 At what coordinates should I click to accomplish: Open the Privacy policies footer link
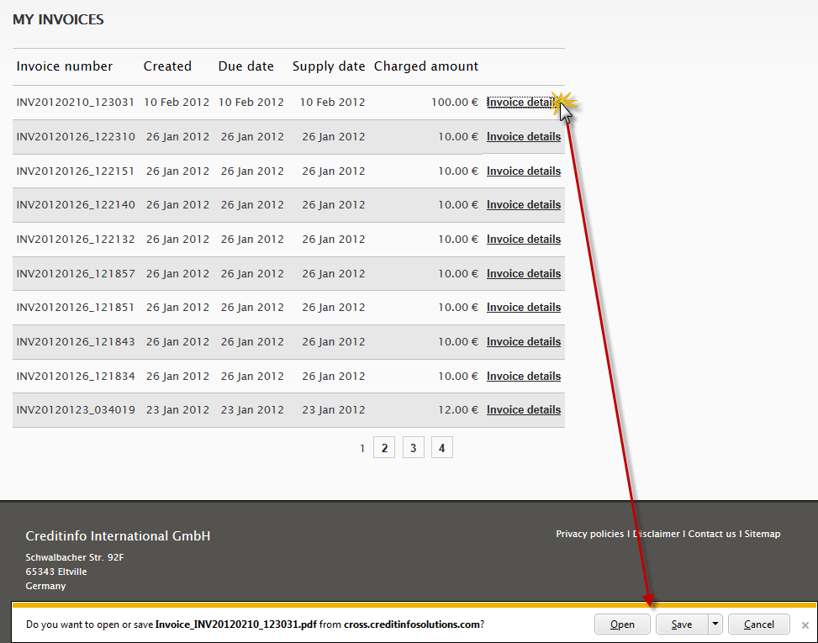coord(589,534)
